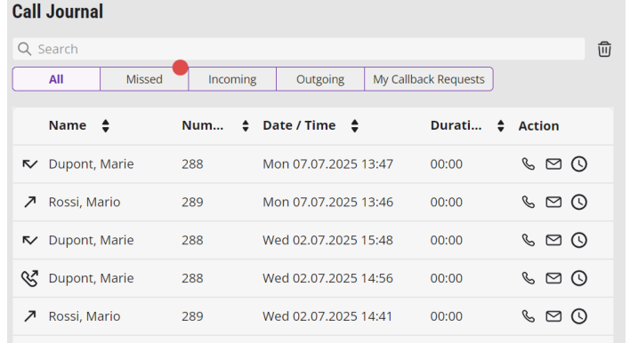This screenshot has width=638, height=343.
Task: Sort by Duration column arrows
Action: (501, 125)
